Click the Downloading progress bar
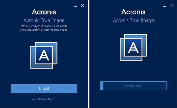This screenshot has width=177, height=108. tap(133, 86)
